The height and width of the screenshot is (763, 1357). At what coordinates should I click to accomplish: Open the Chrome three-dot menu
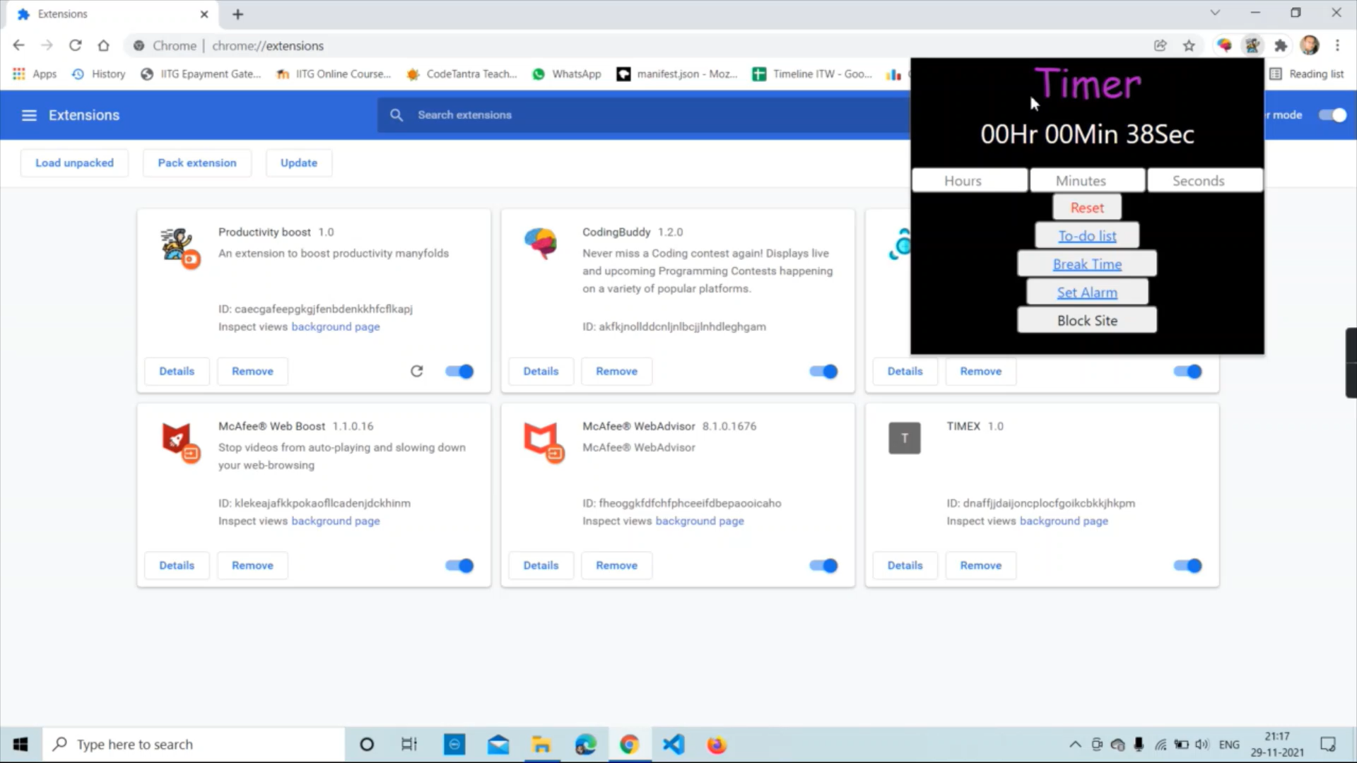1337,45
